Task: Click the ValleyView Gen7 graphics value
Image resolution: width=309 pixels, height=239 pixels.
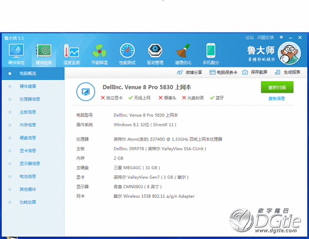Action: 151,177
